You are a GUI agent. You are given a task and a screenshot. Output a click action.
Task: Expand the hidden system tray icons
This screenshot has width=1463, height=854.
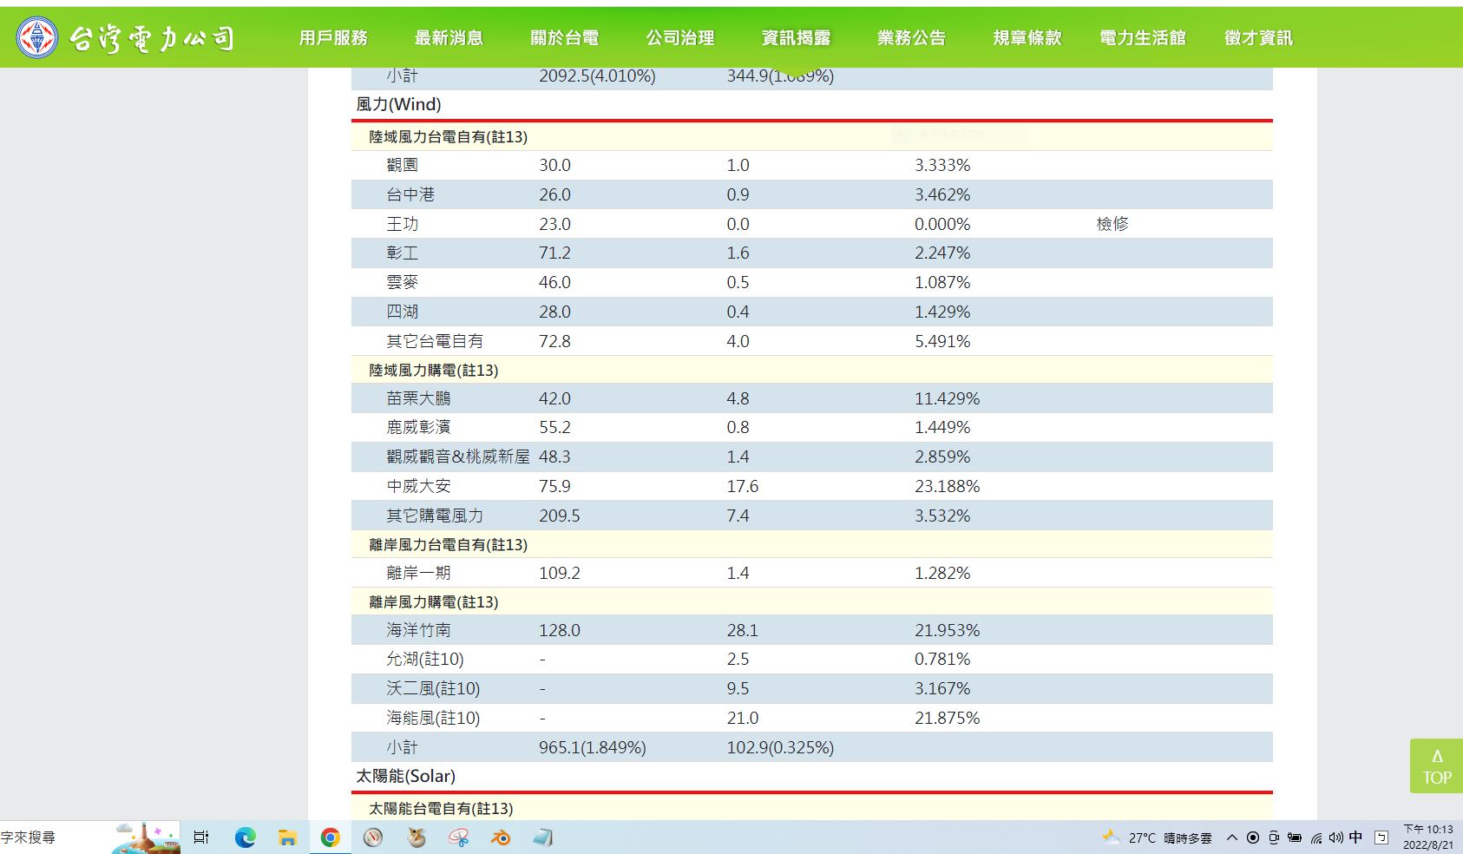pos(1231,838)
